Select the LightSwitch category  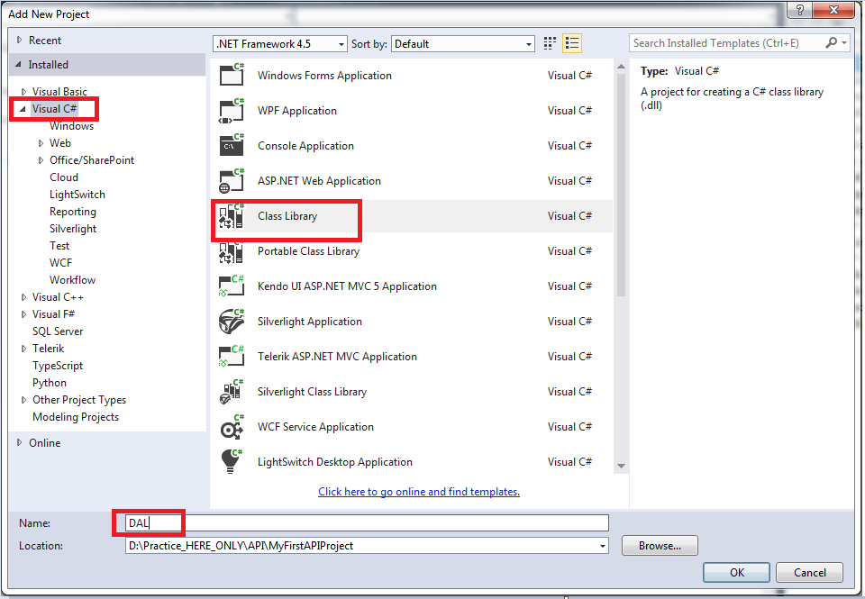(x=77, y=195)
